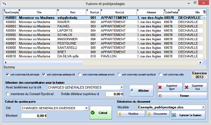
Task: Click the PESTOURIE name cell
Action: (71, 44)
